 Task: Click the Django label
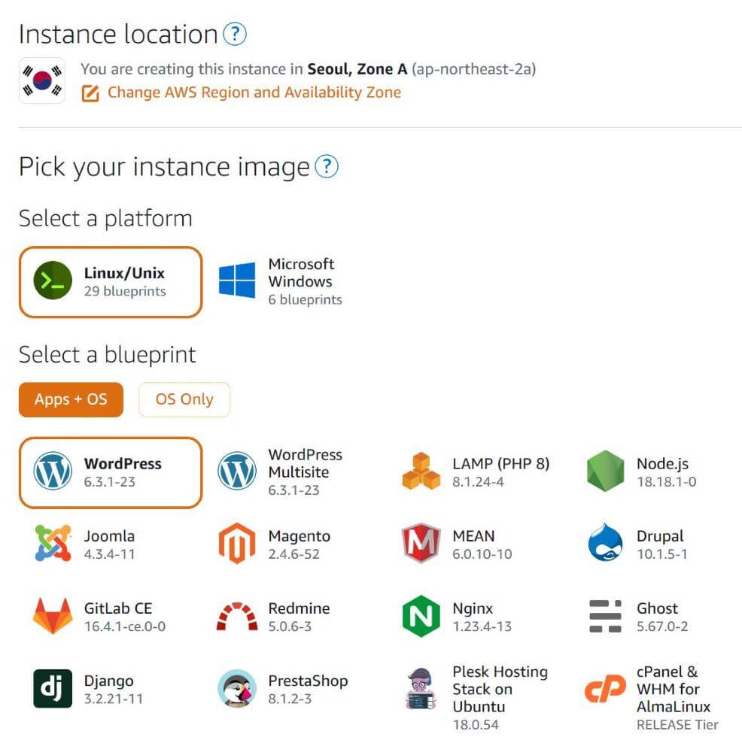[x=108, y=681]
